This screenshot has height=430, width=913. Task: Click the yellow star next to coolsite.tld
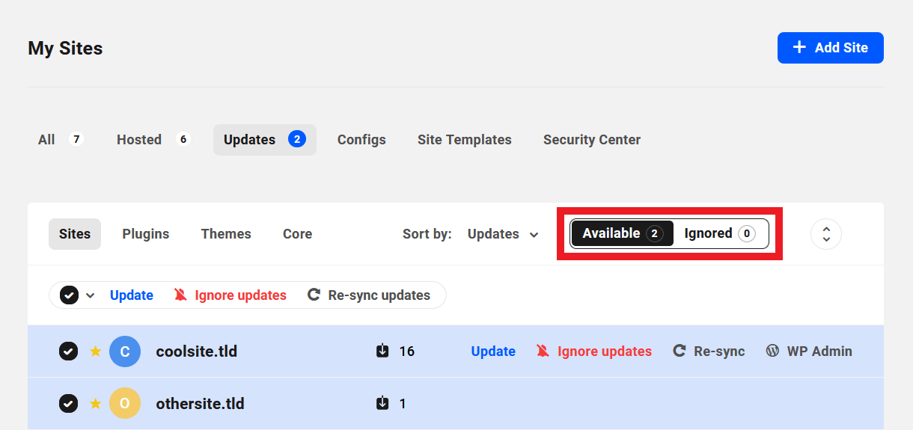tap(95, 351)
